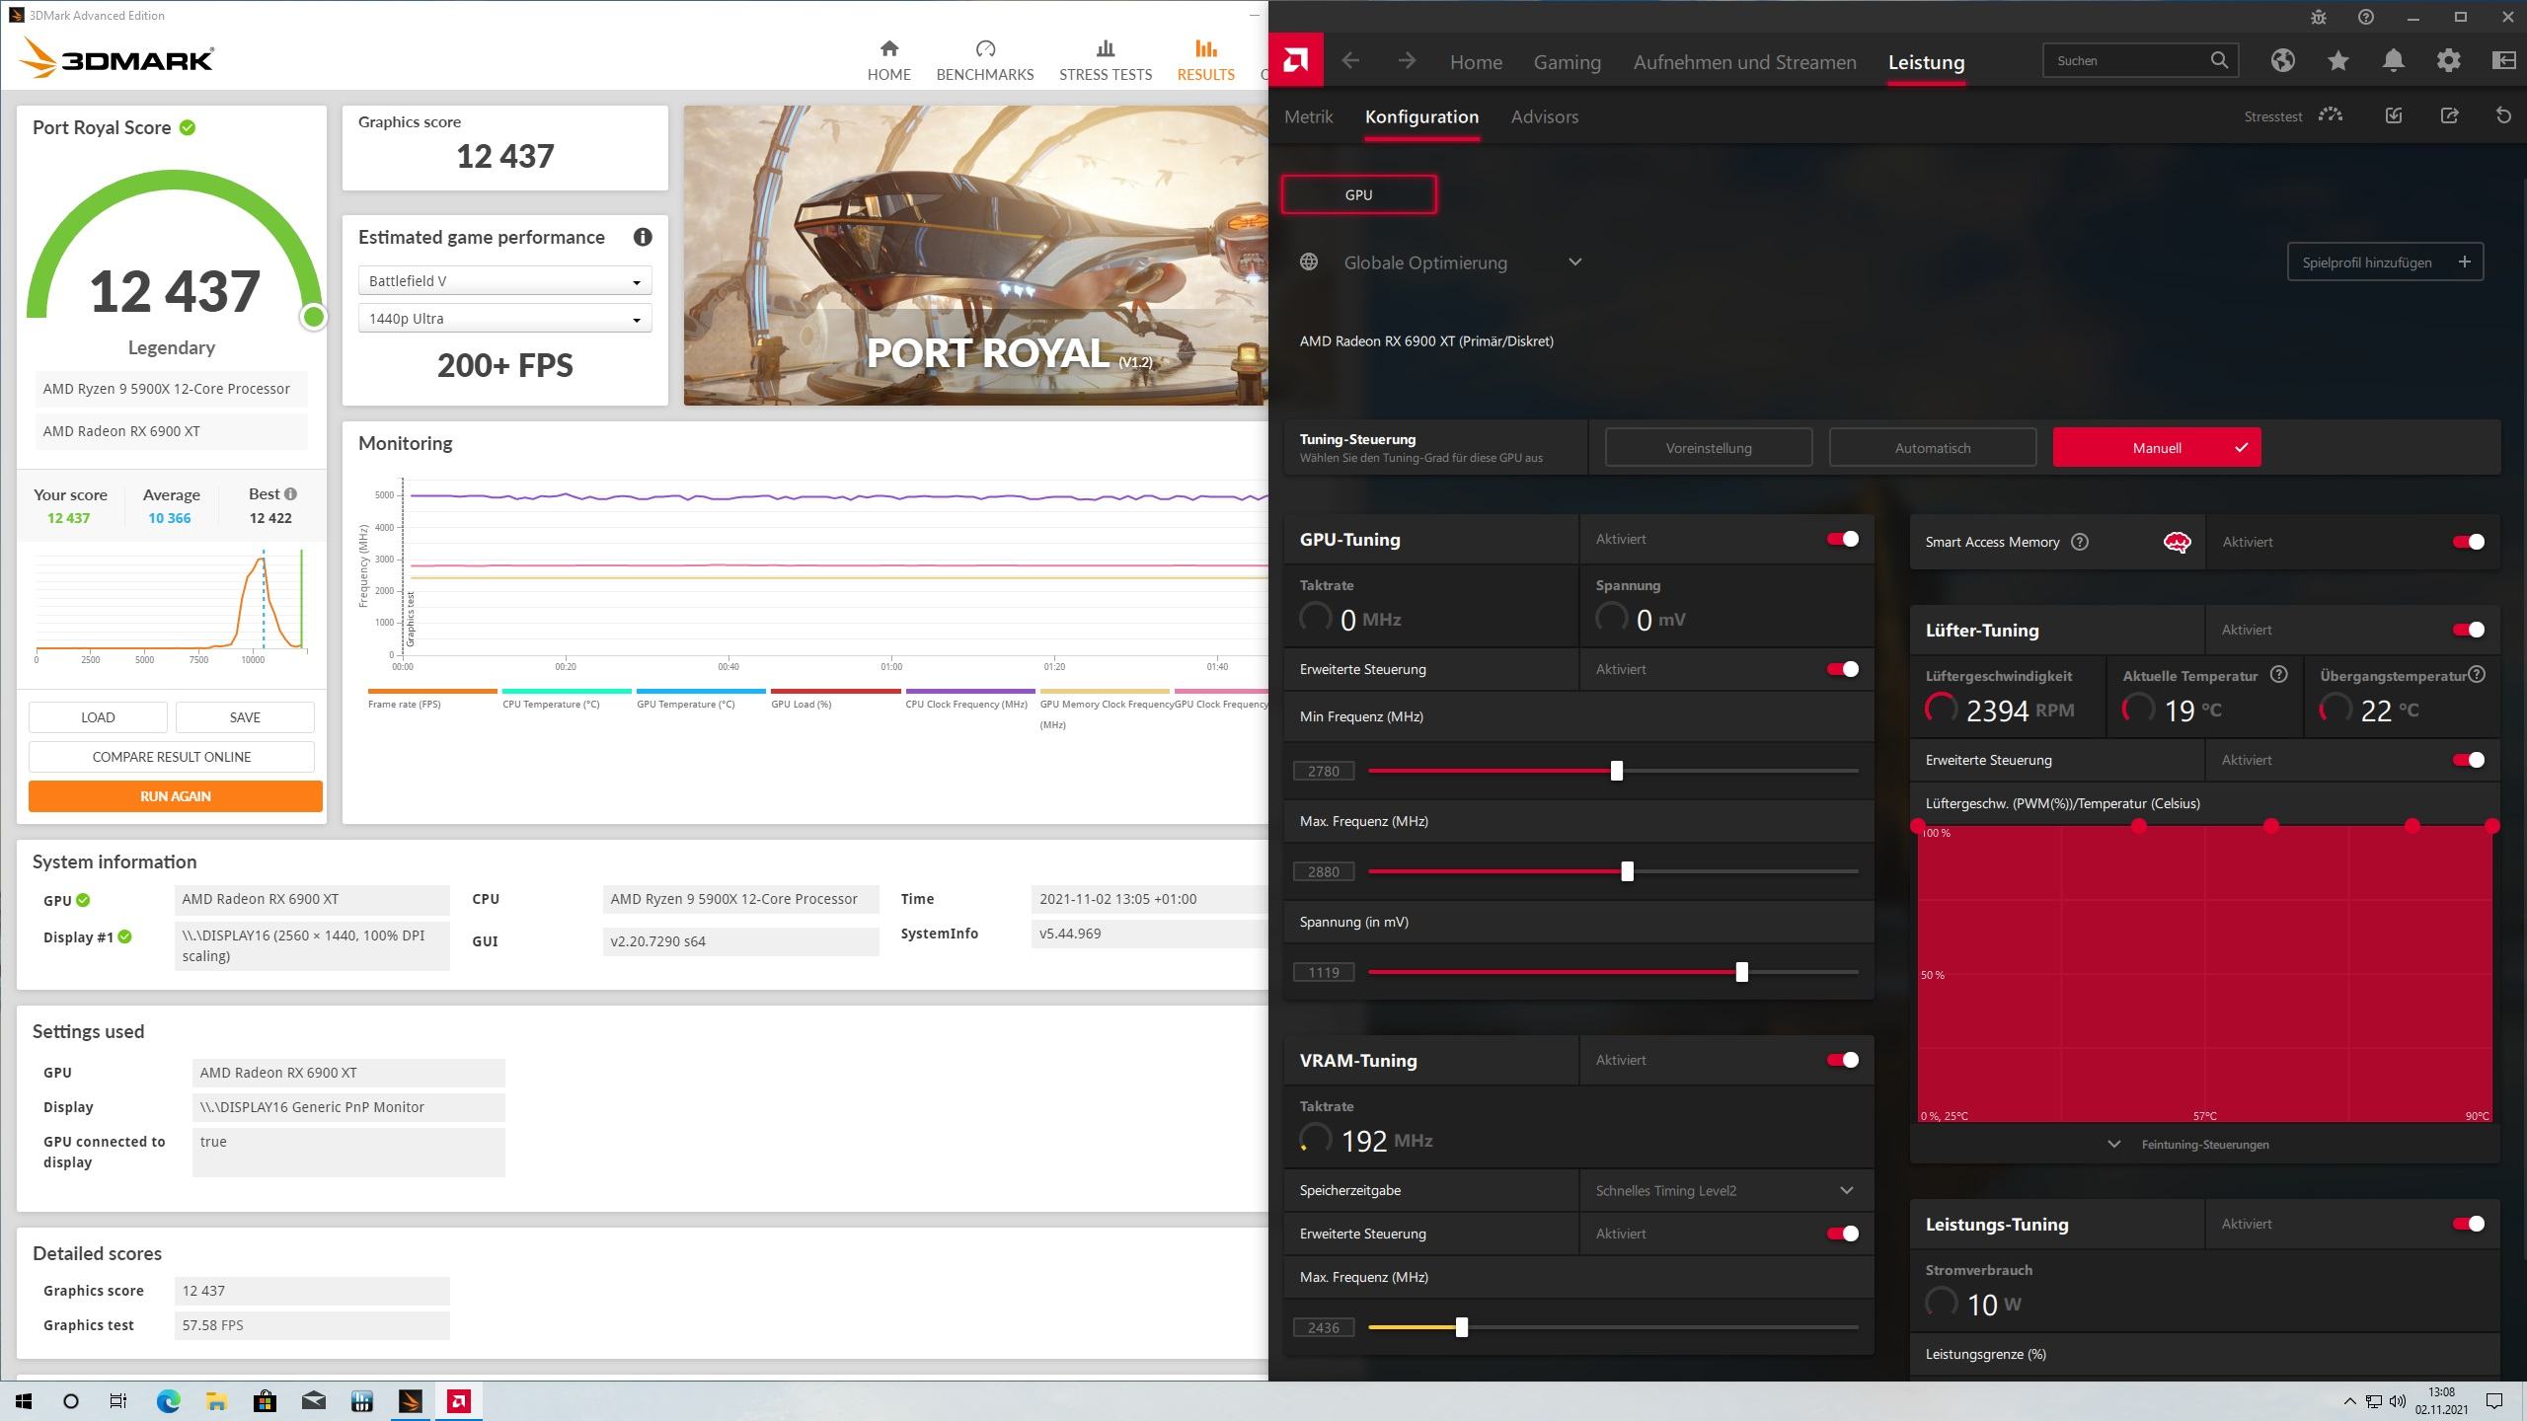The height and width of the screenshot is (1421, 2527).
Task: Open File Explorer from the taskbar
Action: [x=216, y=1401]
